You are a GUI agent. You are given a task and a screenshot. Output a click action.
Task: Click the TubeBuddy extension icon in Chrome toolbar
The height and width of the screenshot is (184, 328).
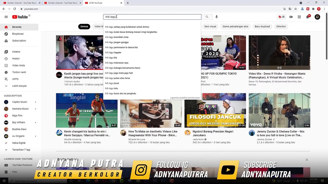point(308,9)
